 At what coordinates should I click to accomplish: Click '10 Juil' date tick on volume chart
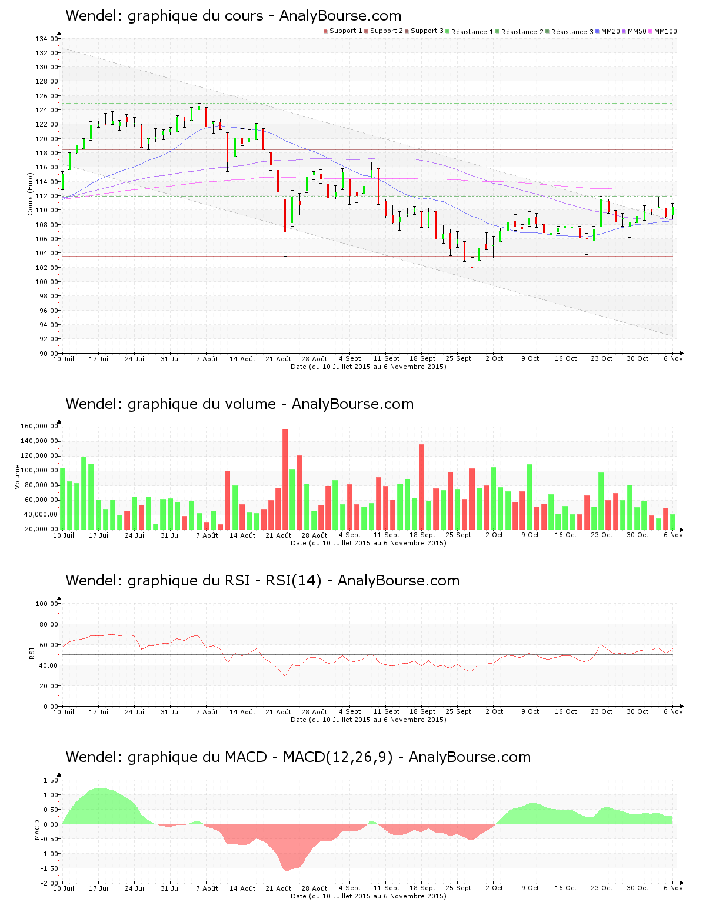(x=64, y=535)
